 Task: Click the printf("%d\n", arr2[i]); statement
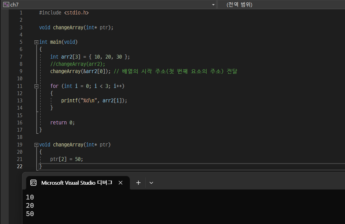click(94, 101)
